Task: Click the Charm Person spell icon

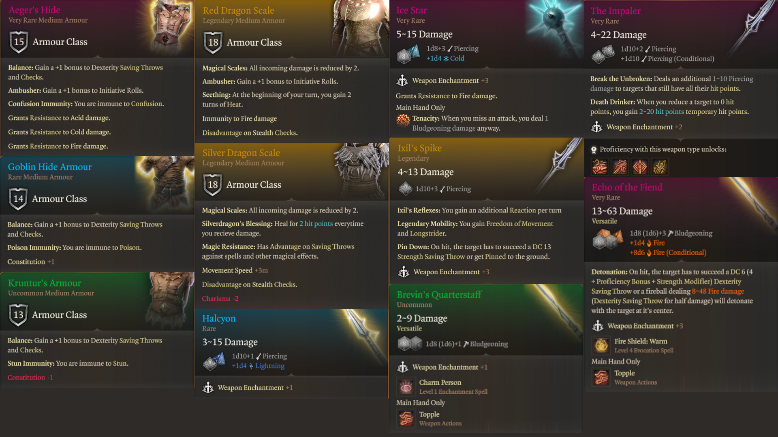Action: pos(406,386)
